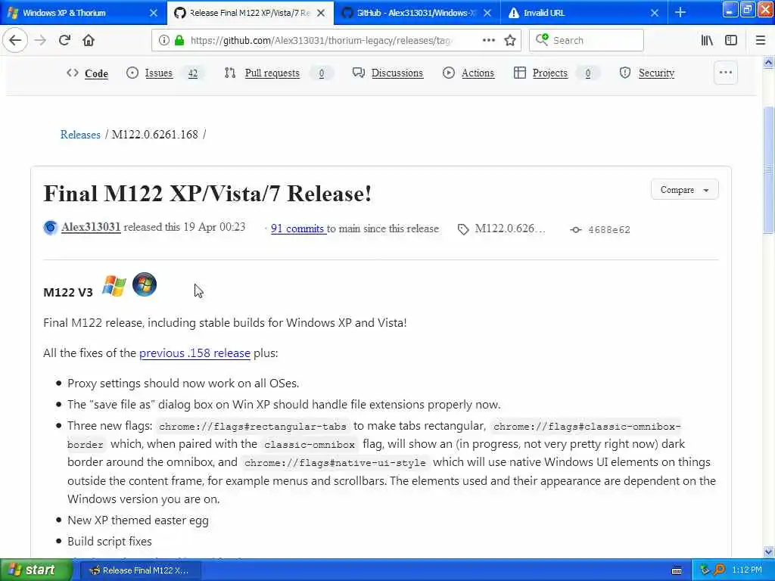Click the M122.0.626… tag label
775x581 pixels.
point(510,228)
